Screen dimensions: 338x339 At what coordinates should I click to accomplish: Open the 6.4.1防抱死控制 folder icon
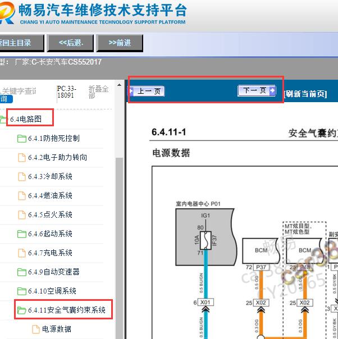point(22,139)
